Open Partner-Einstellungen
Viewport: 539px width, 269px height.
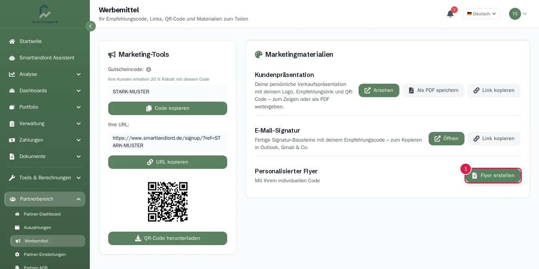tap(48, 254)
